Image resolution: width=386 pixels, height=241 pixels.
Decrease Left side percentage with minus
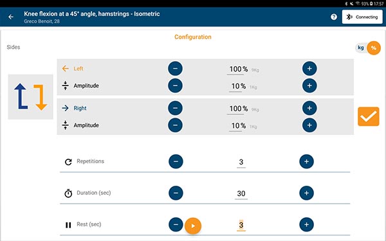tap(175, 68)
